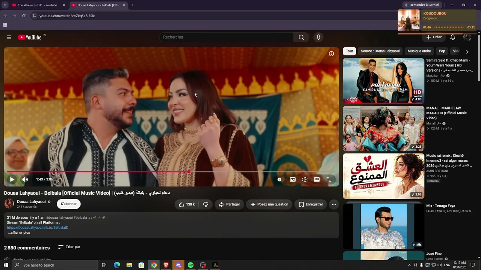Subscribe with the S'abonner button

(x=69, y=204)
